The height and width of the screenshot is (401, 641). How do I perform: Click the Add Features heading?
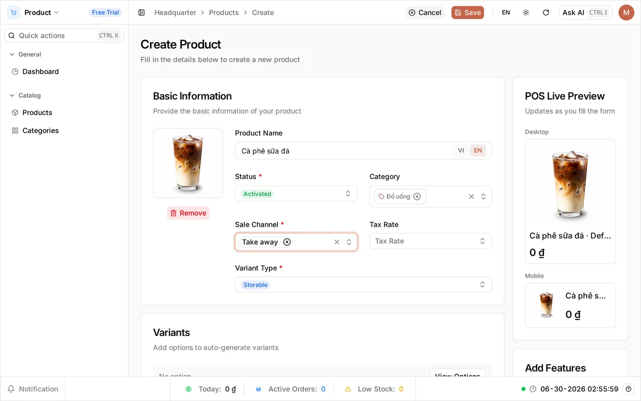(555, 368)
